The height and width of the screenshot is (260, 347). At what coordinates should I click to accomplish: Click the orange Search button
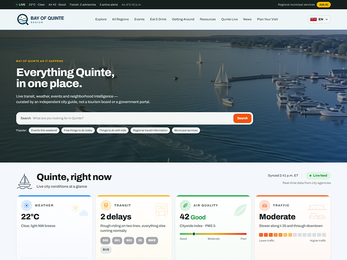(242, 118)
